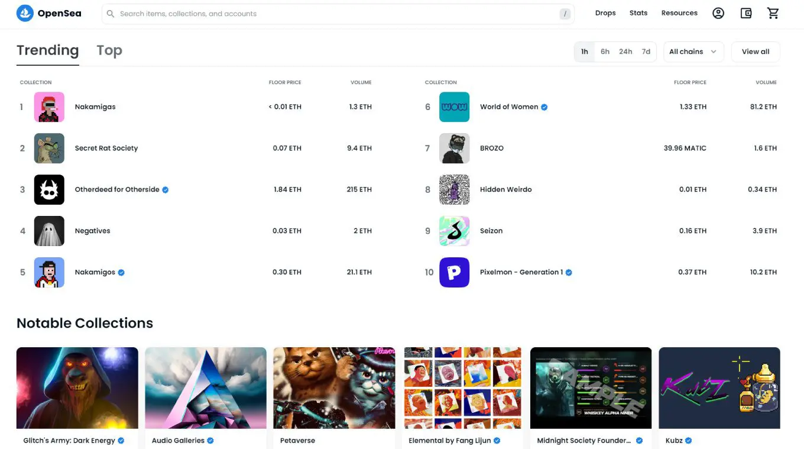Open Pixelmon Generation 1 avatar
Viewport: 804px width, 449px height.
(x=454, y=273)
